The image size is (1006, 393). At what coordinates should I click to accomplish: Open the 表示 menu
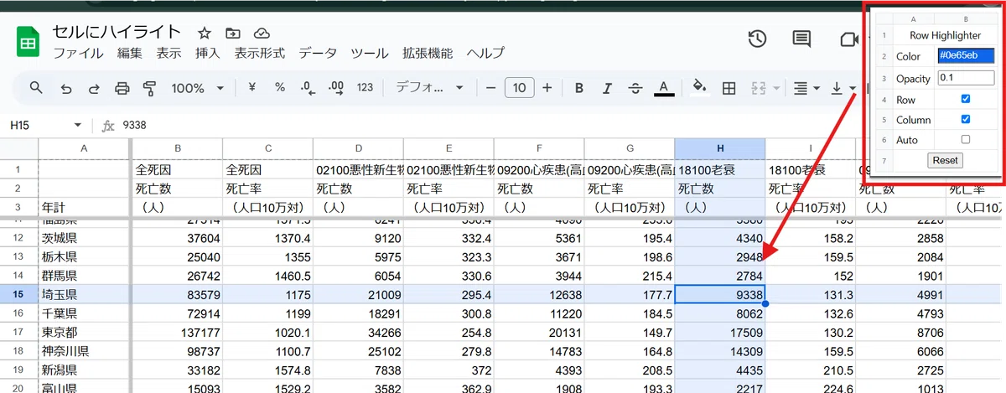tap(169, 53)
